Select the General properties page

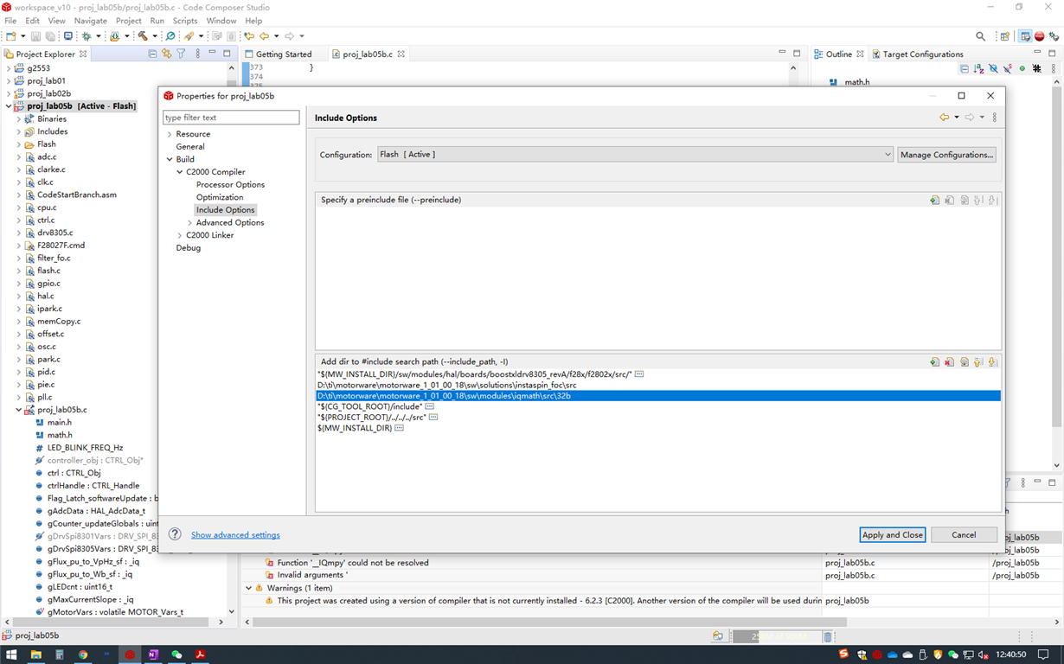(190, 147)
